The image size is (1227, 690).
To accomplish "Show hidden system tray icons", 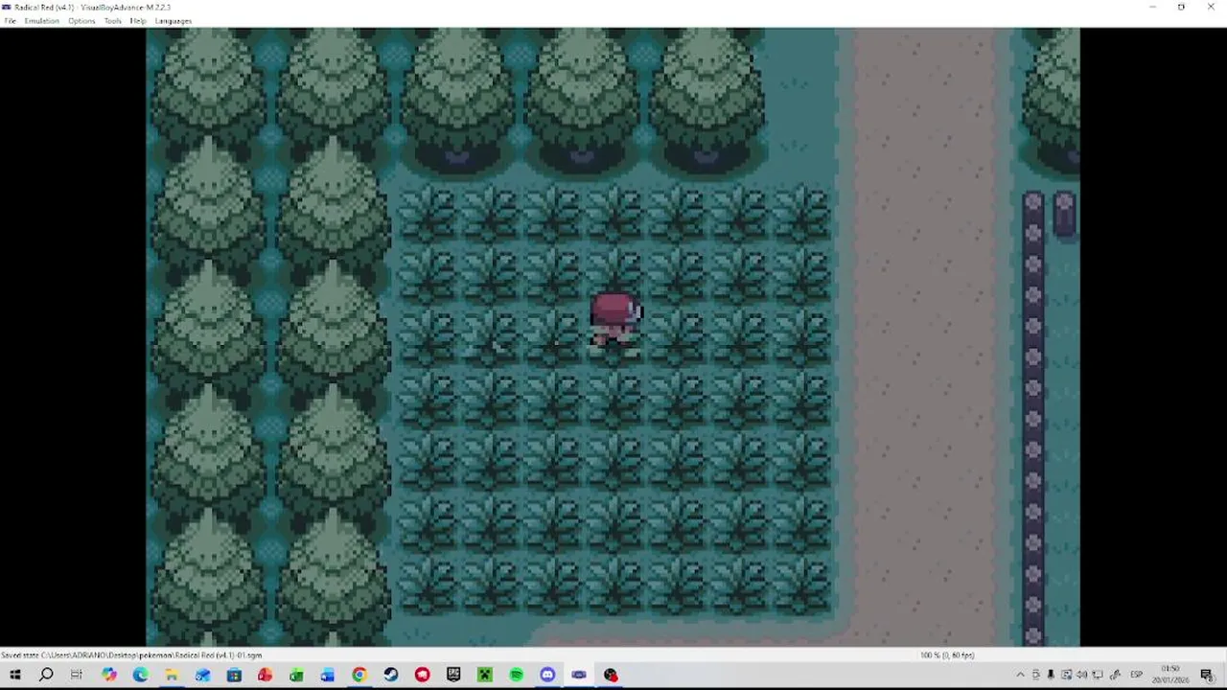I will 1020,676.
